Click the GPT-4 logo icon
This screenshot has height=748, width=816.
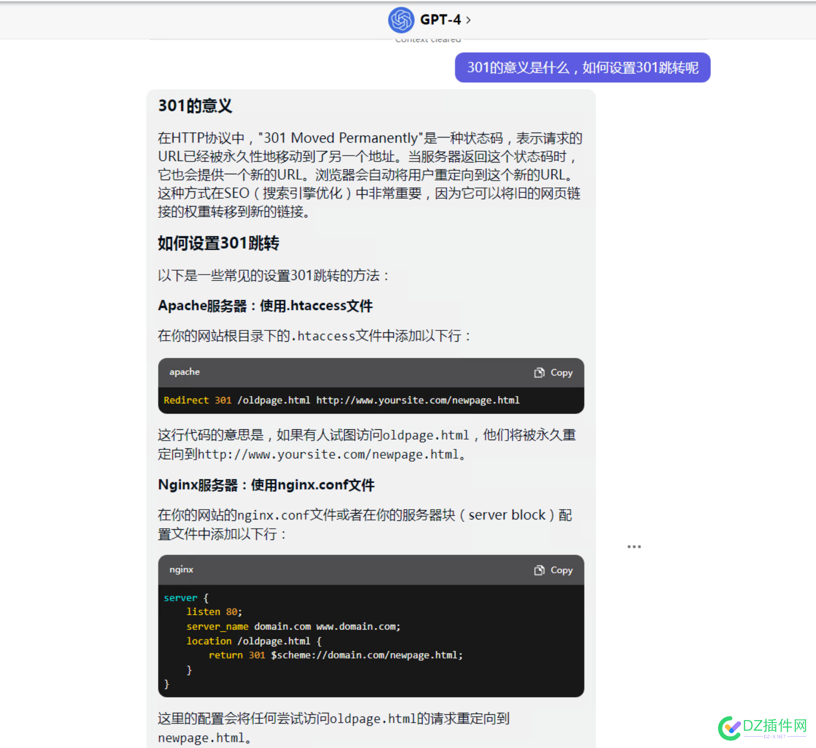401,20
